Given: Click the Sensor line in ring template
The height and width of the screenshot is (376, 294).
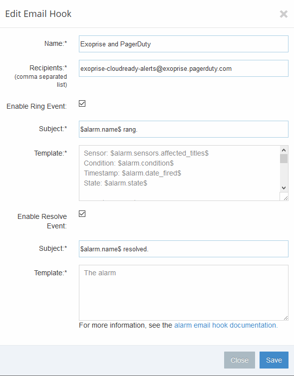Looking at the screenshot, I should click(146, 153).
